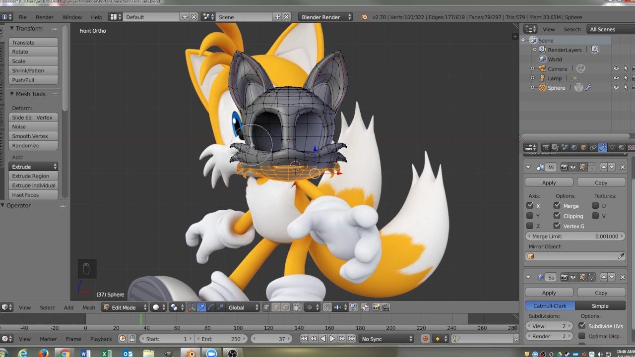The image size is (635, 357).
Task: Disable the X axis checkbox in Mirror modifier
Action: click(530, 205)
